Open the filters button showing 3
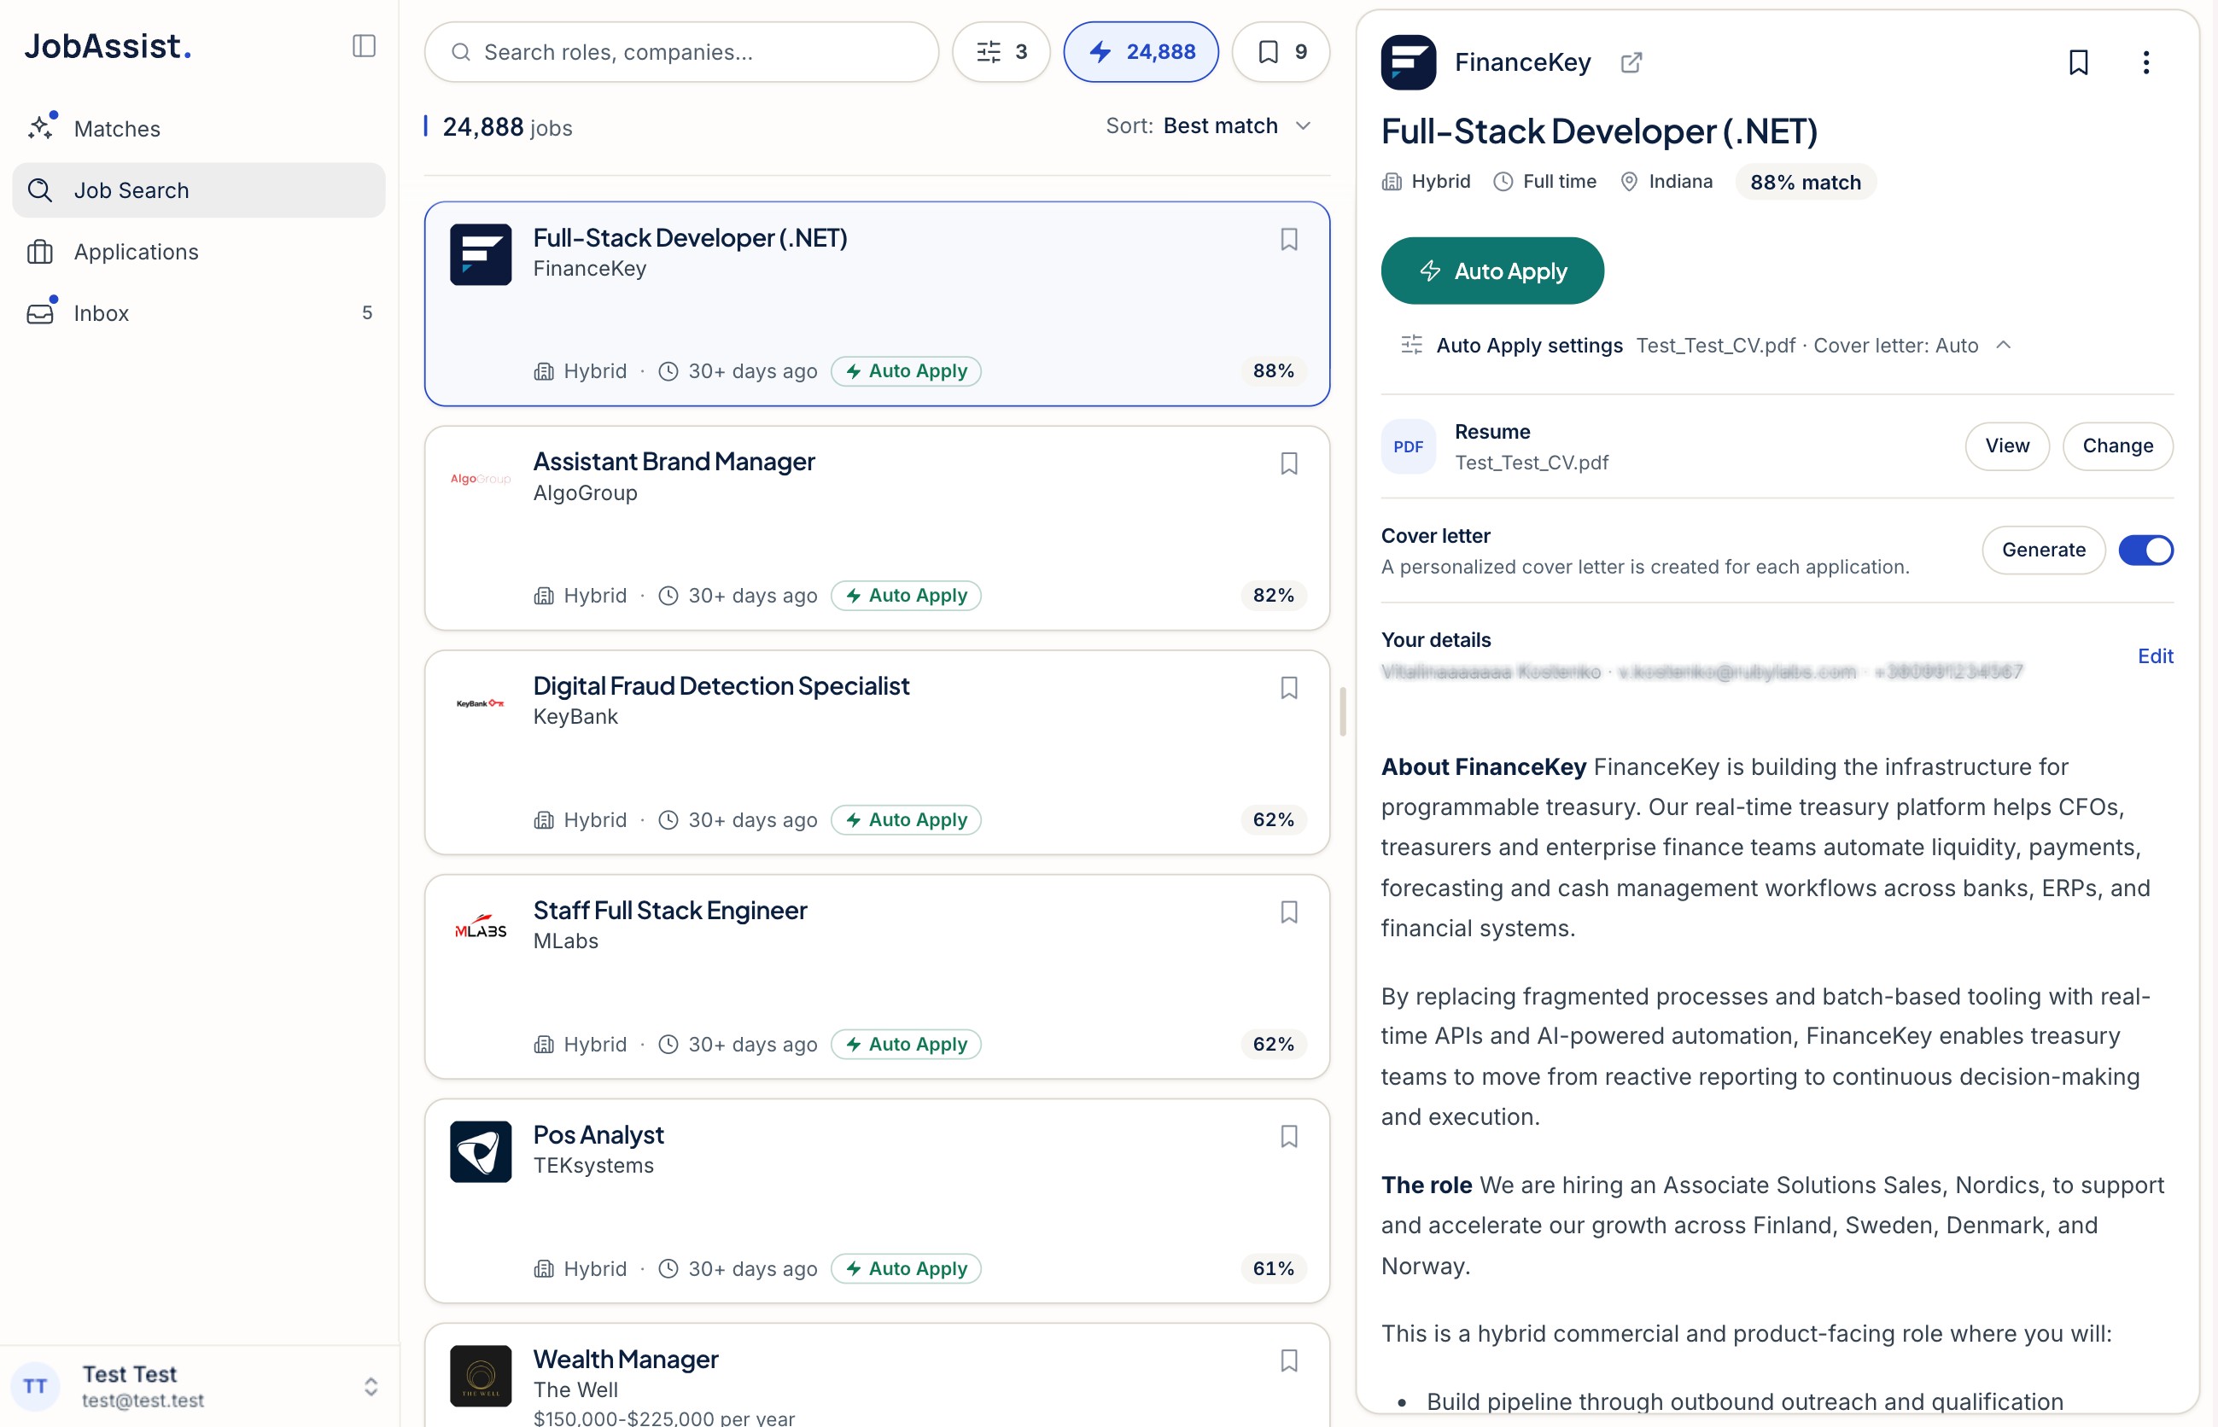Viewport: 2218px width, 1427px height. (1001, 52)
